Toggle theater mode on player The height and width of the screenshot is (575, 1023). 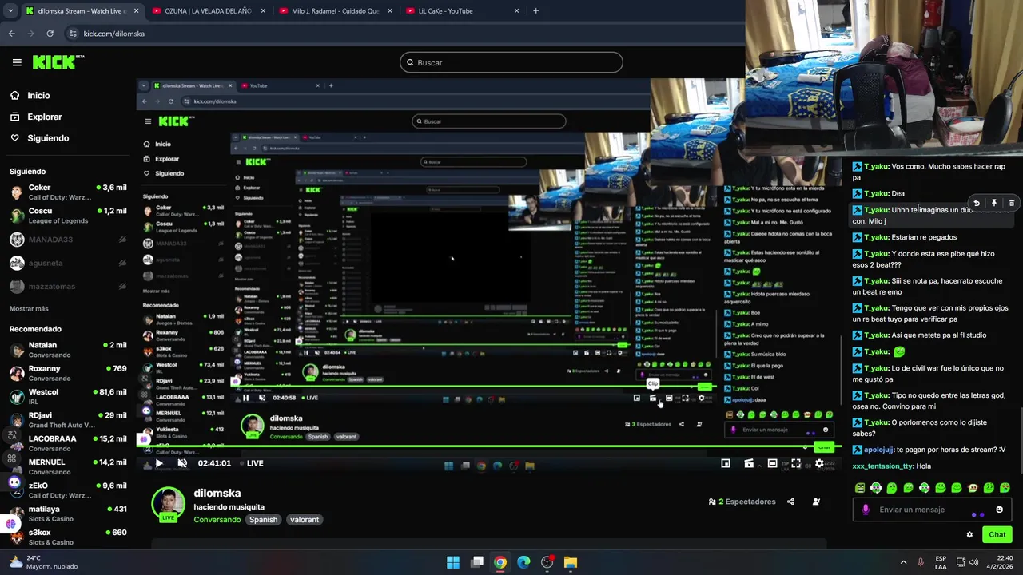772,463
